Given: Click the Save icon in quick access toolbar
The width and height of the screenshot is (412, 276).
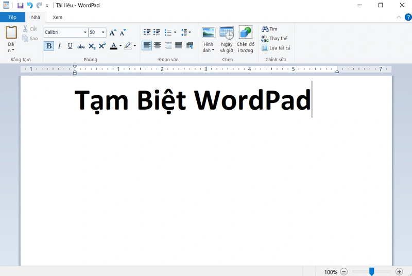Looking at the screenshot, I should pos(20,5).
